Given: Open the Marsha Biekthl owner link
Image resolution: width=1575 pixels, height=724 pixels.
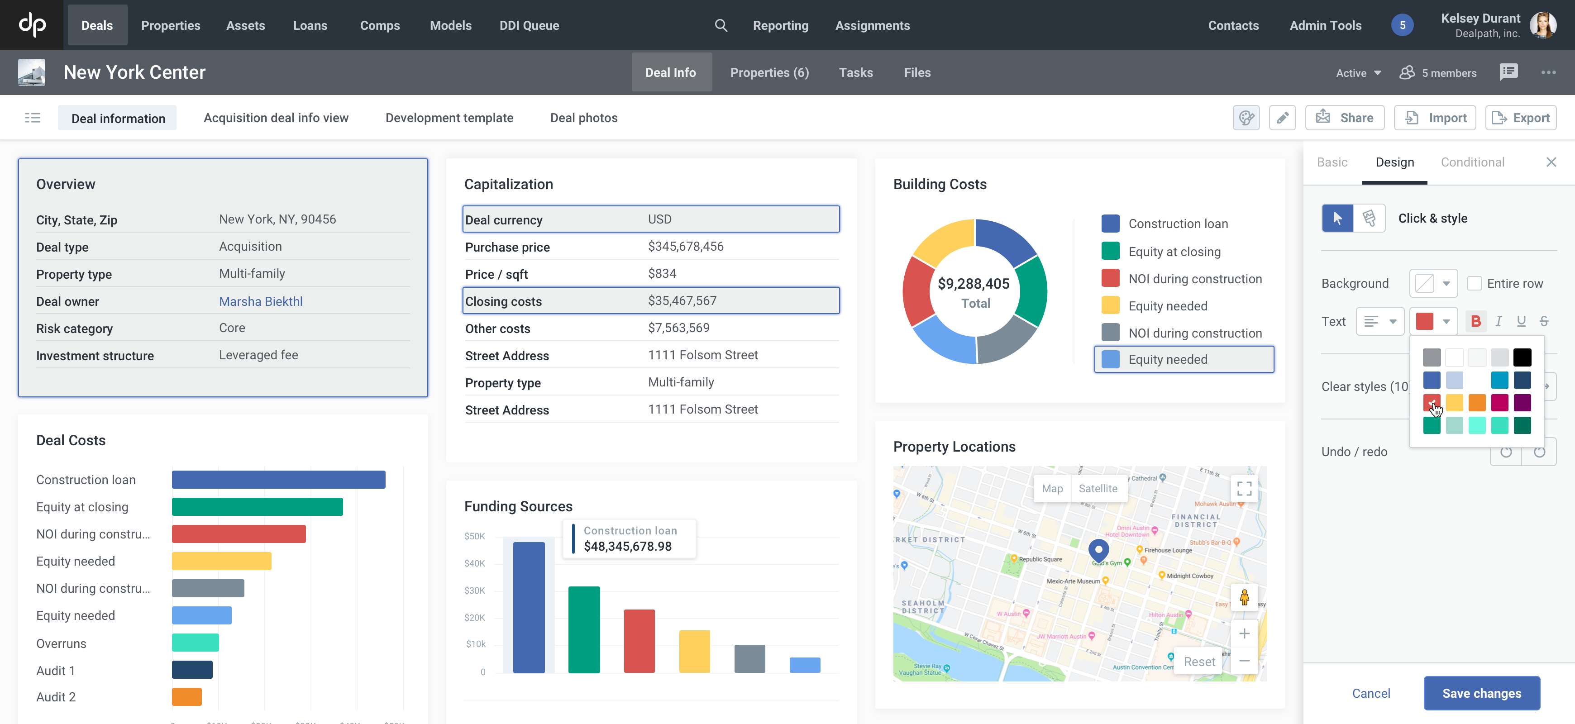Looking at the screenshot, I should point(260,301).
